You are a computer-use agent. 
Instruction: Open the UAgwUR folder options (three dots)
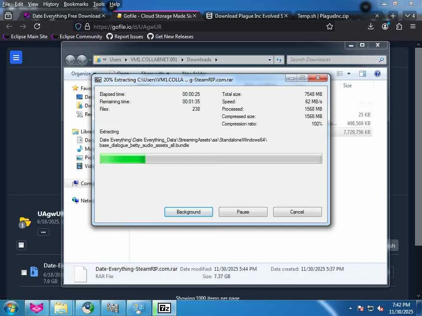(x=43, y=232)
